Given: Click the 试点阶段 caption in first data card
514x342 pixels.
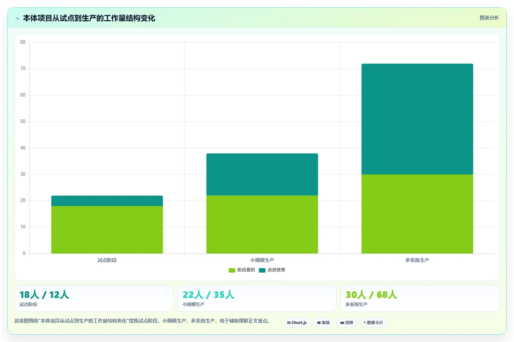Looking at the screenshot, I should 28,305.
